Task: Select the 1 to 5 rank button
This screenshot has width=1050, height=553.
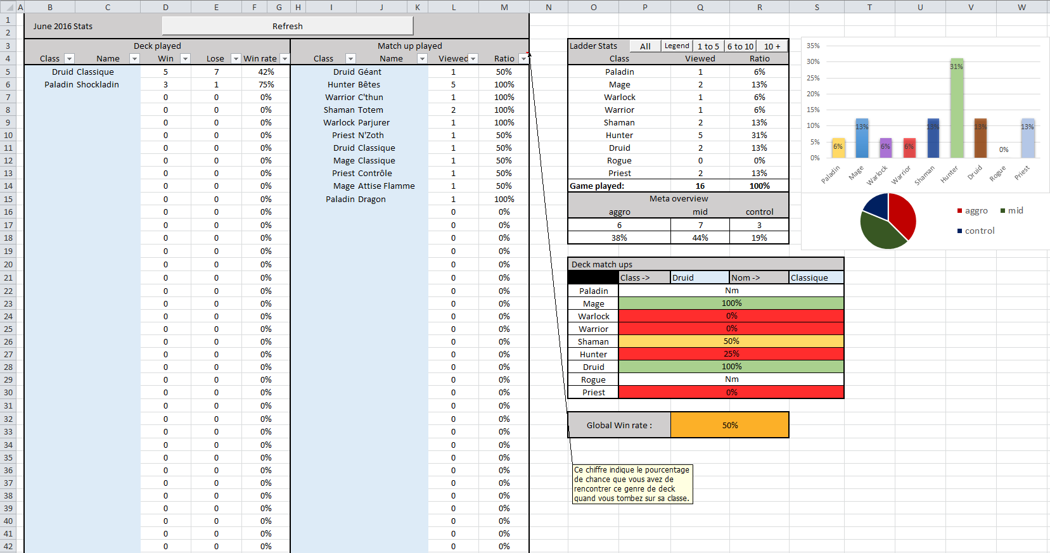Action: click(x=708, y=46)
